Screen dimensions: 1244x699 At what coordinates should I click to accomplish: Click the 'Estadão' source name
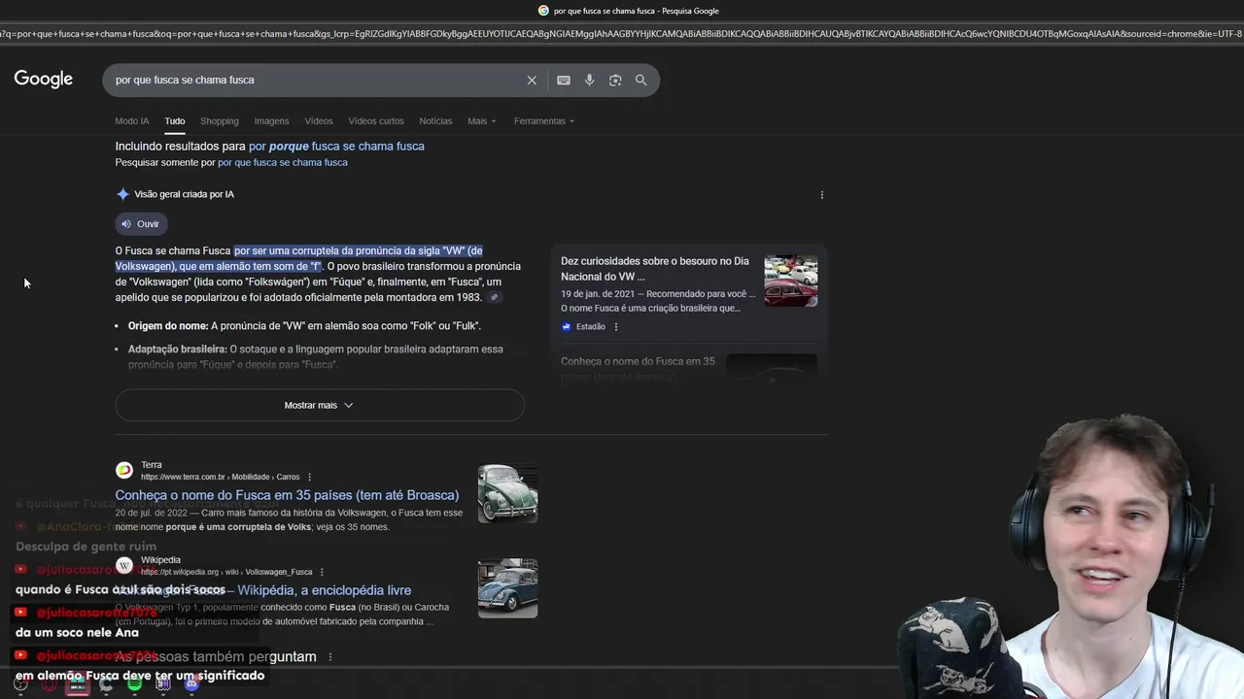[591, 326]
